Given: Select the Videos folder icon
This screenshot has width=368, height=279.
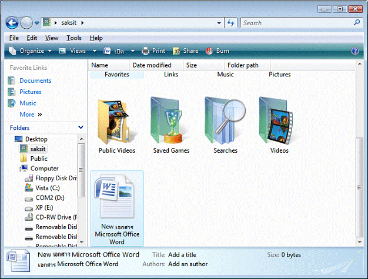Looking at the screenshot, I should pos(276,120).
